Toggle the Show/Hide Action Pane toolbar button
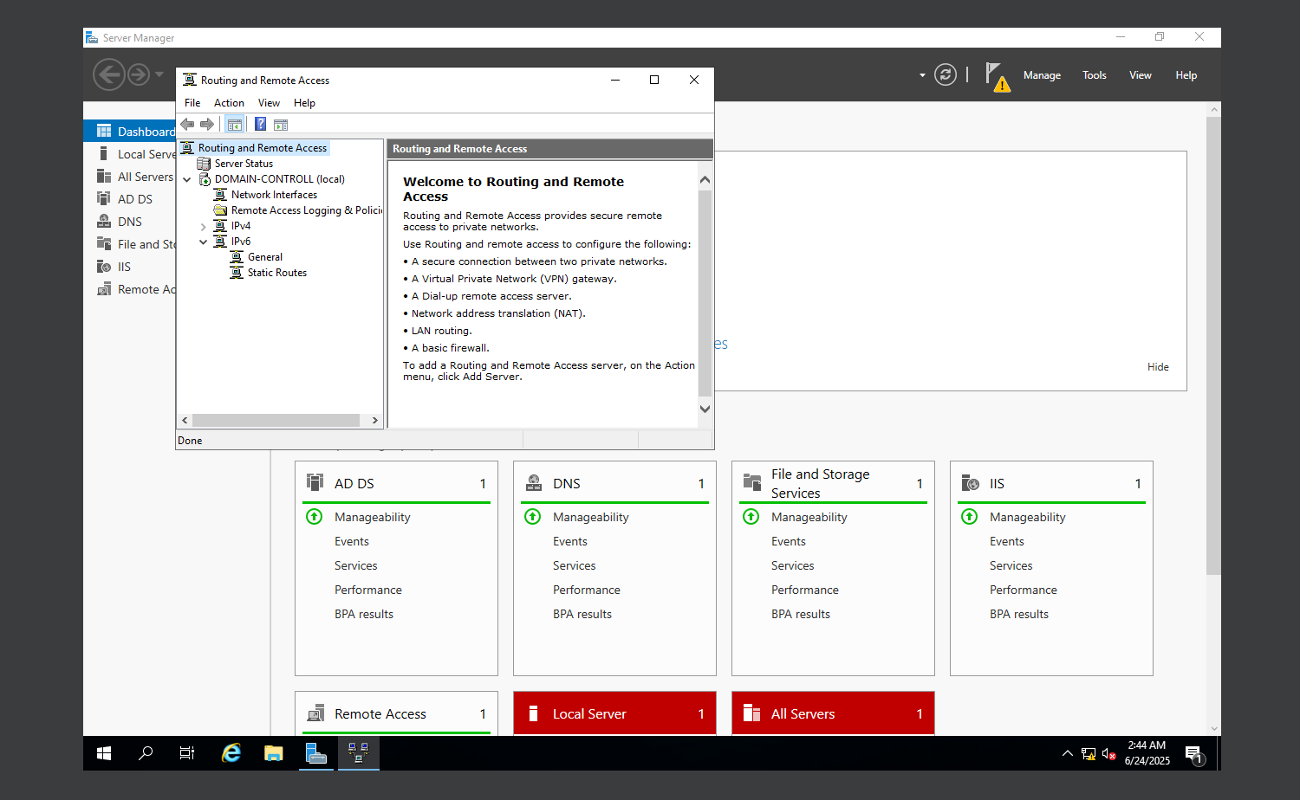The image size is (1300, 800). [x=281, y=125]
